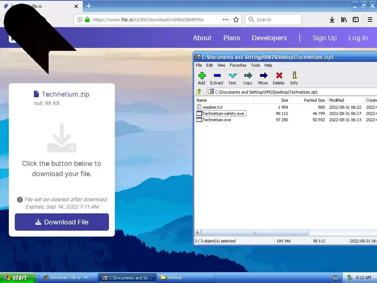
Task: Sort archive by the Size column
Action: pos(272,100)
